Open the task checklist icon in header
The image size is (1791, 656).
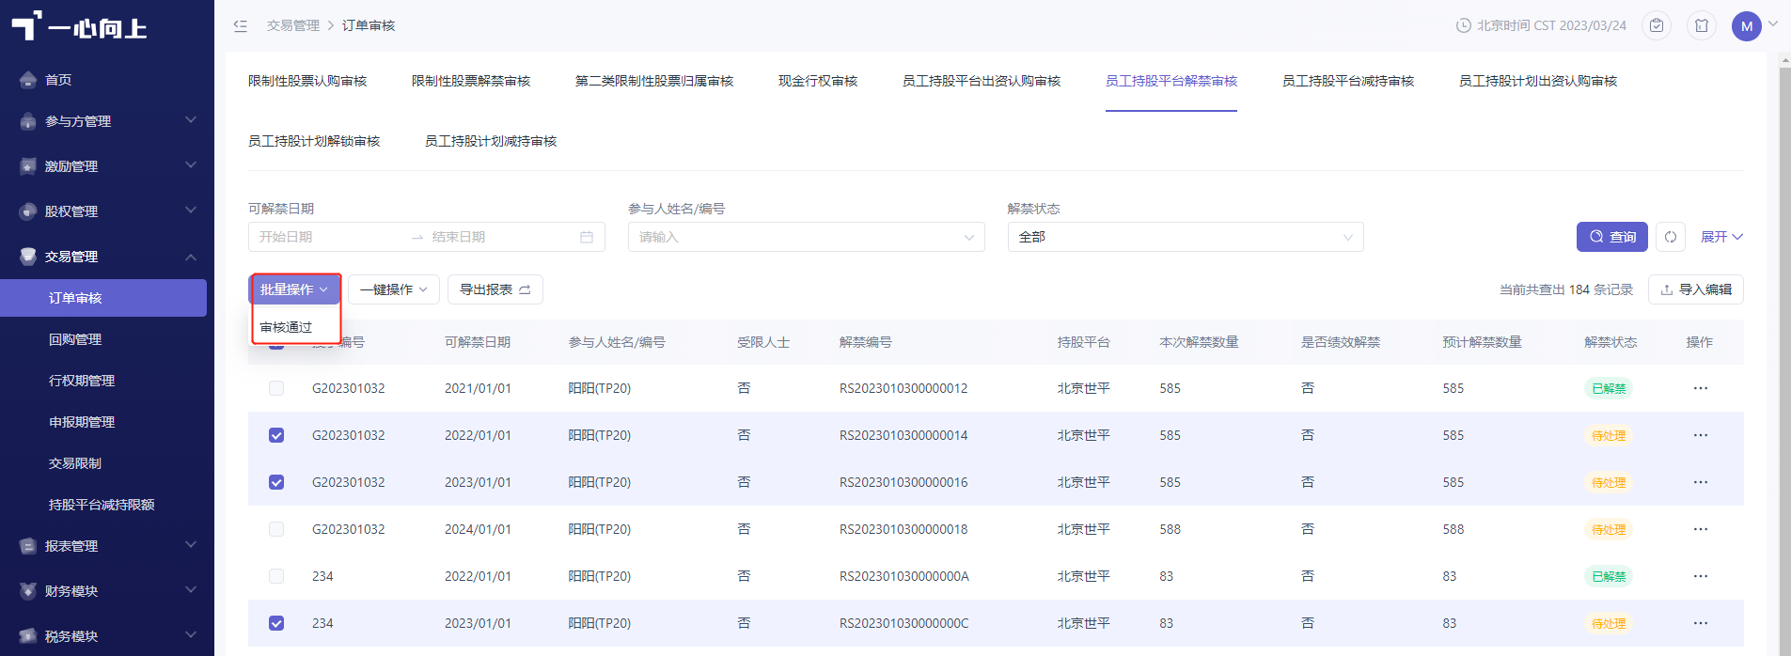point(1657,25)
